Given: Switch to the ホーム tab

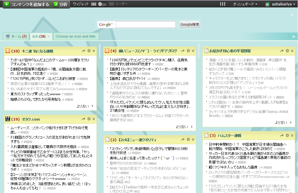Looking at the screenshot, I should (16, 36).
